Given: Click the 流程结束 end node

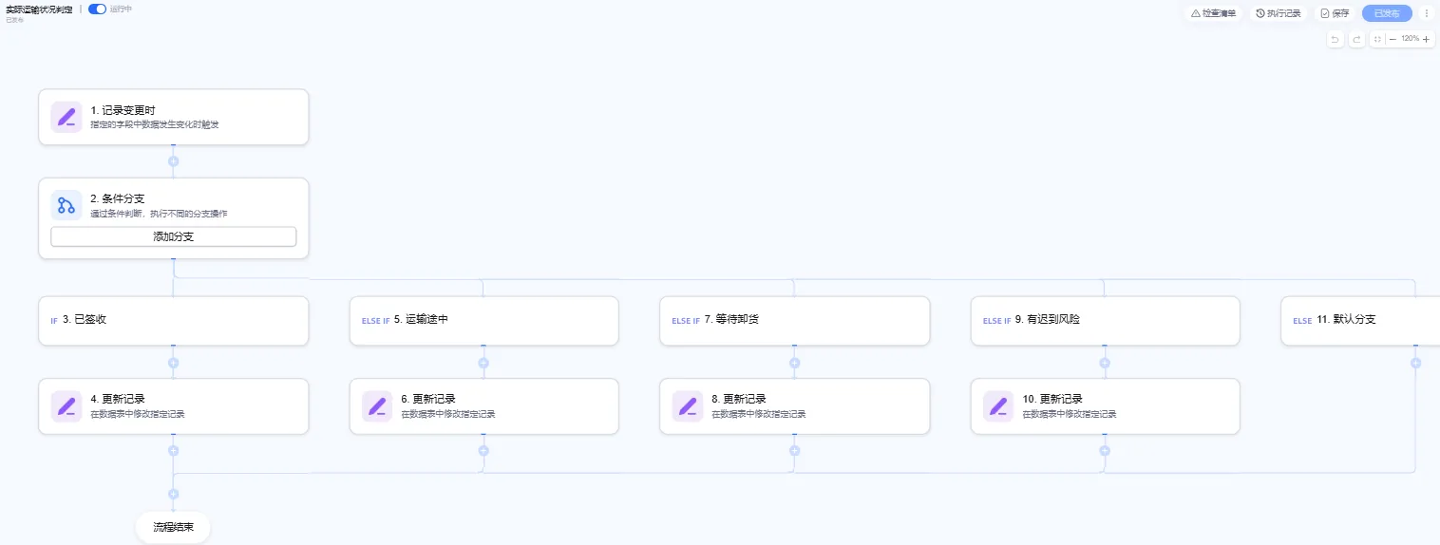Looking at the screenshot, I should tap(173, 527).
